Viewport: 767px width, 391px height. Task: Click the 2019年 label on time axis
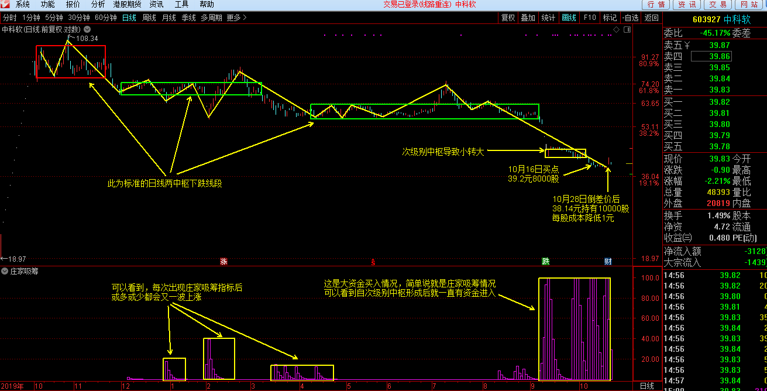click(12, 386)
